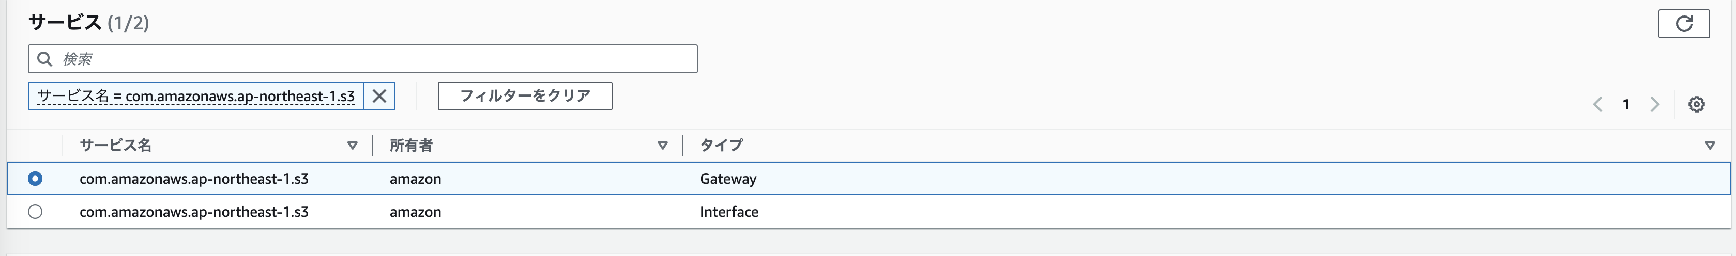Select the Interface type S3 service radio
Screen dimensions: 1736x256
pyautogui.click(x=35, y=212)
